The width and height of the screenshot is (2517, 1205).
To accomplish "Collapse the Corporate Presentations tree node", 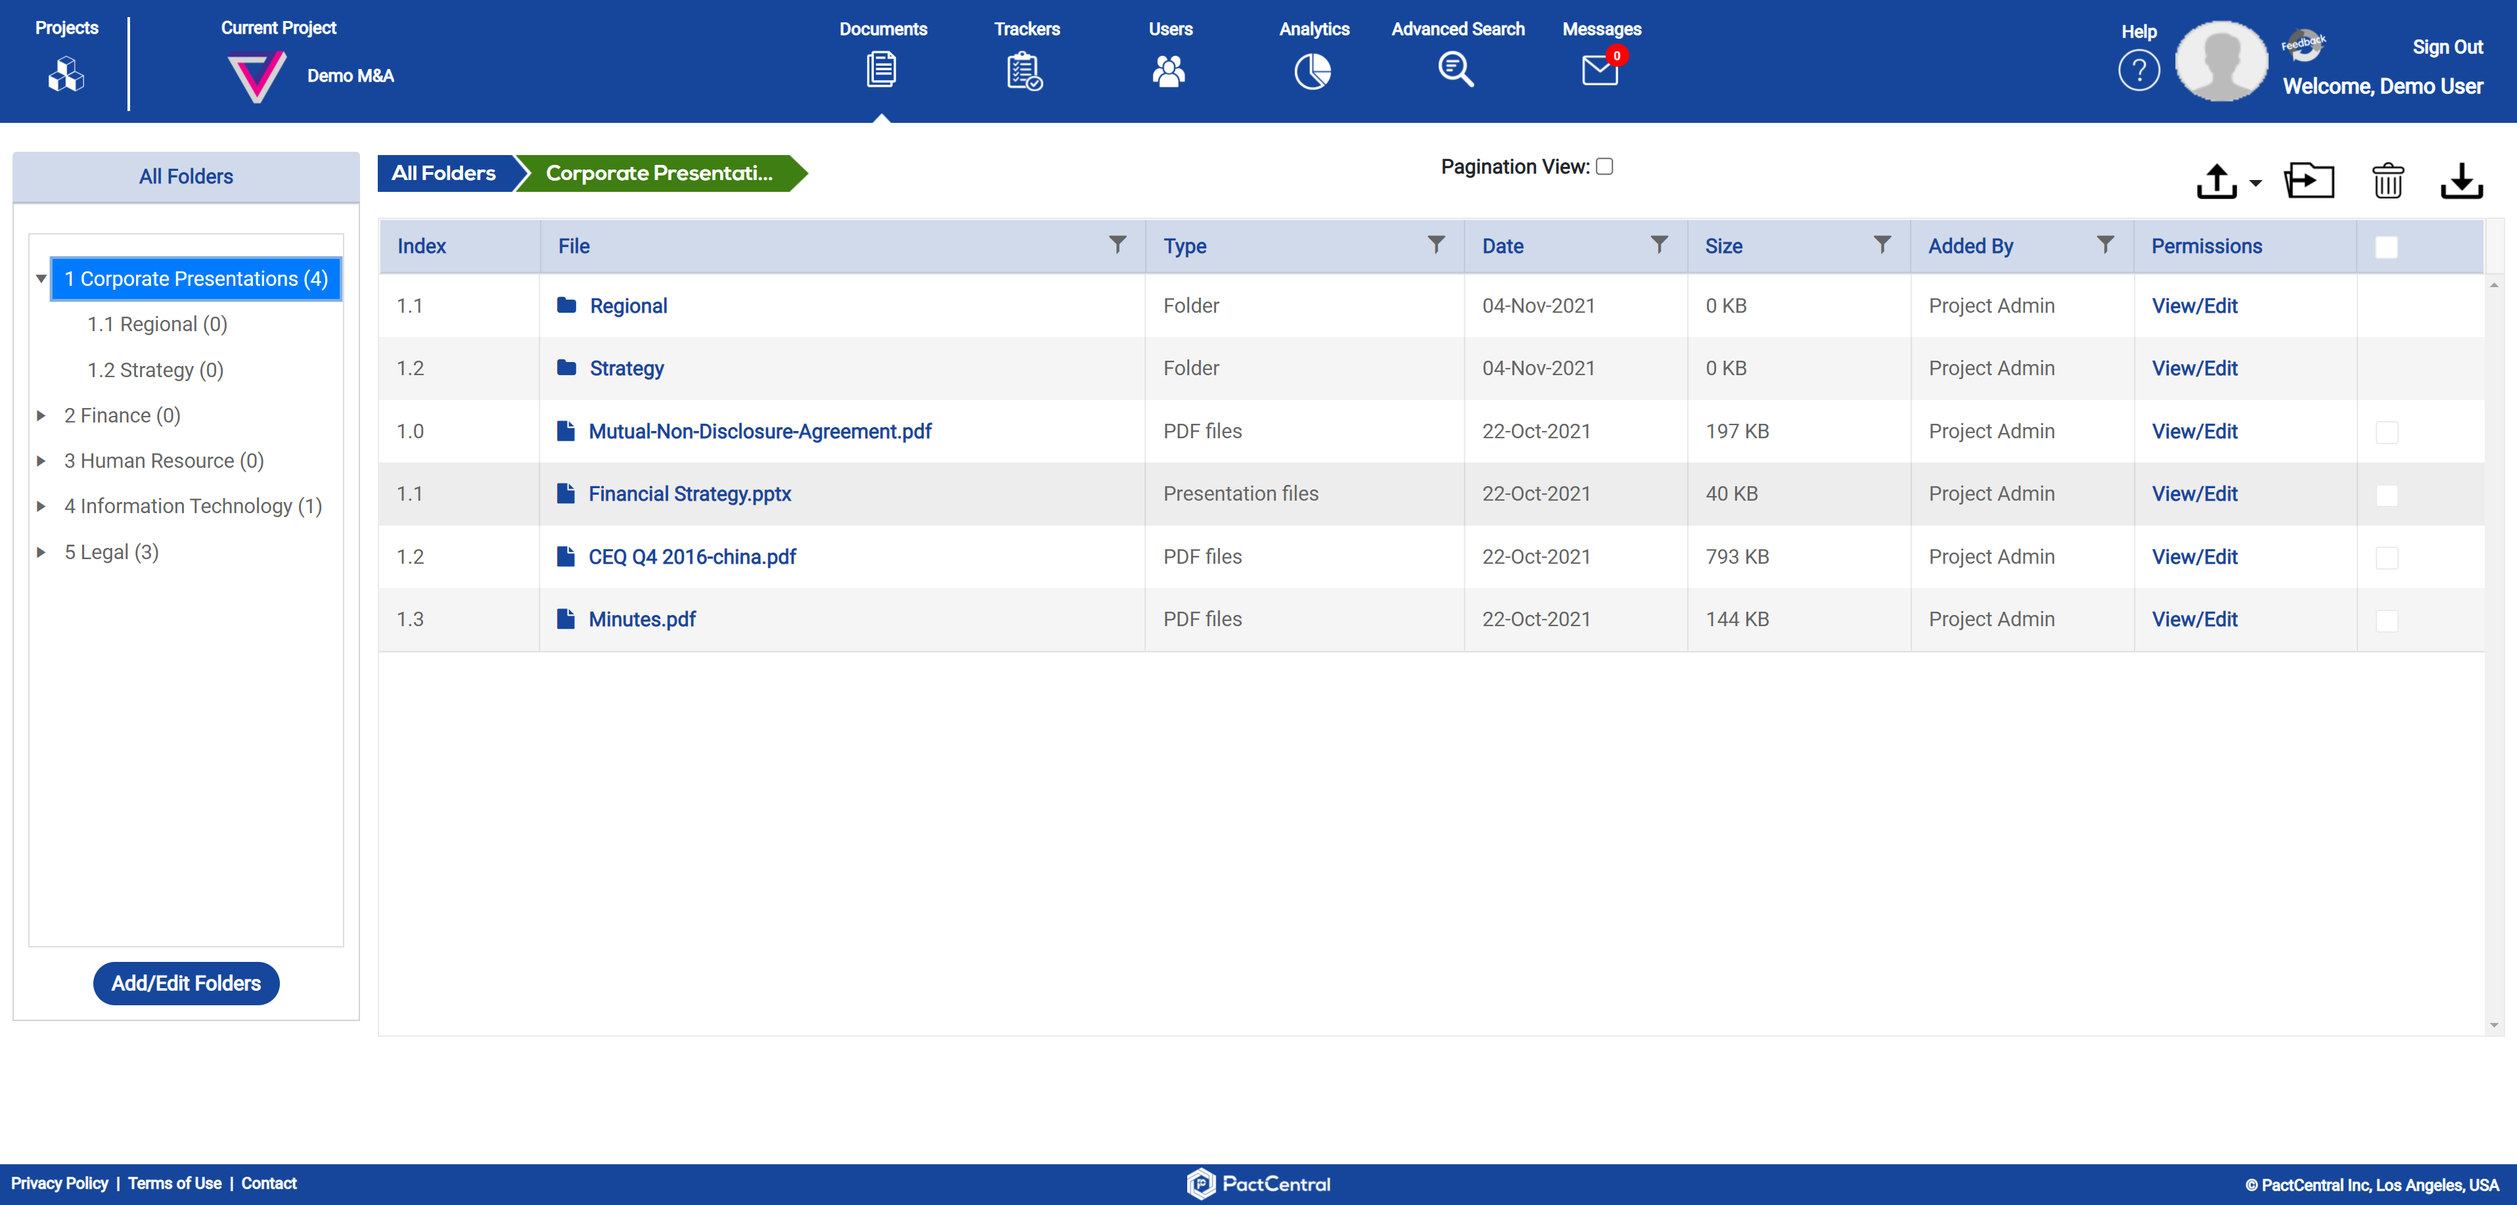I will click(41, 279).
